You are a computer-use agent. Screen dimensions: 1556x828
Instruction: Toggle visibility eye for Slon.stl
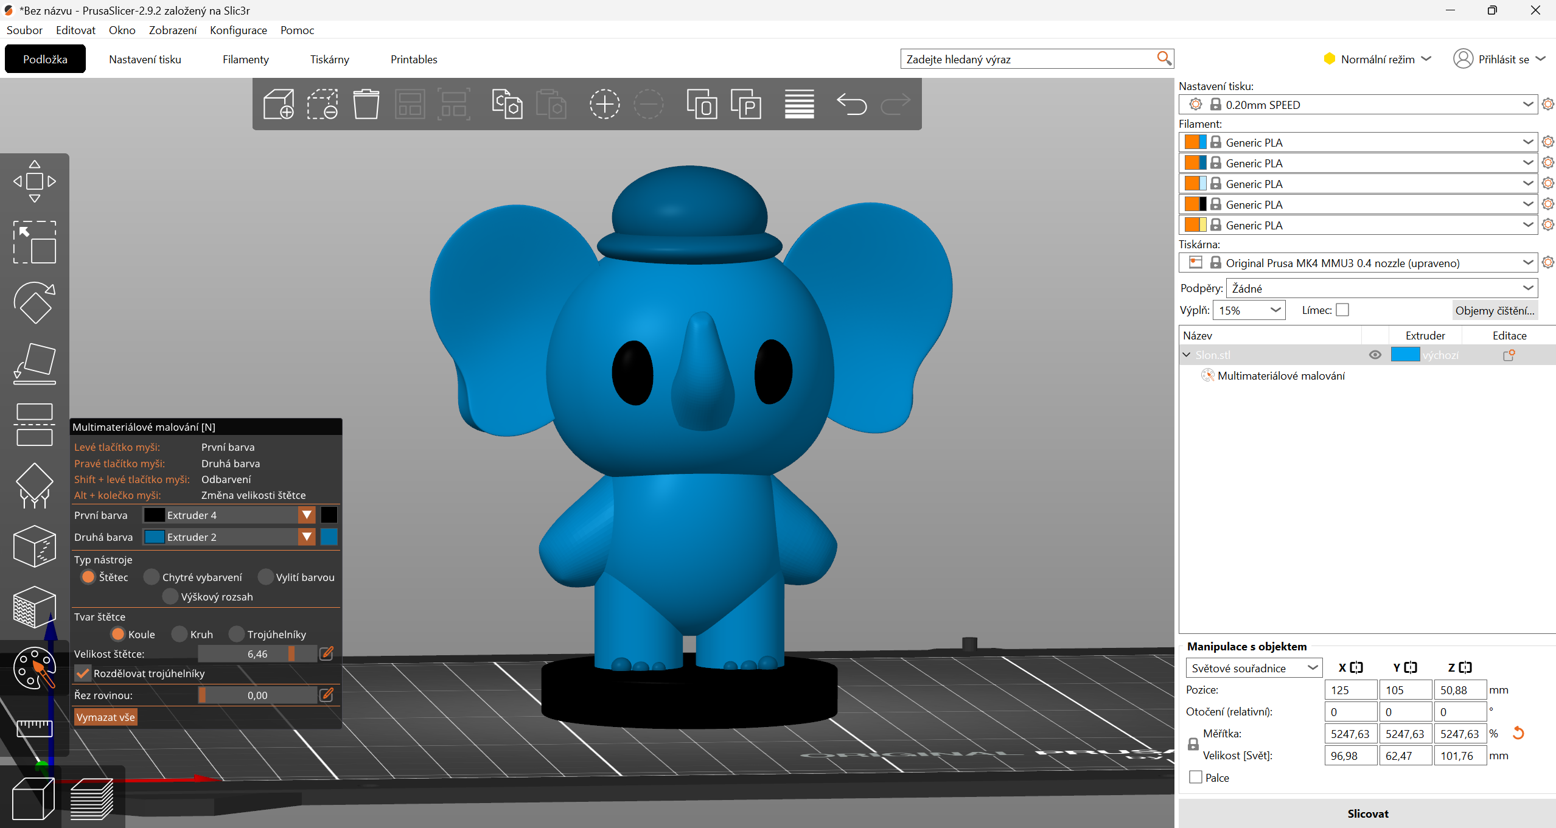point(1375,355)
